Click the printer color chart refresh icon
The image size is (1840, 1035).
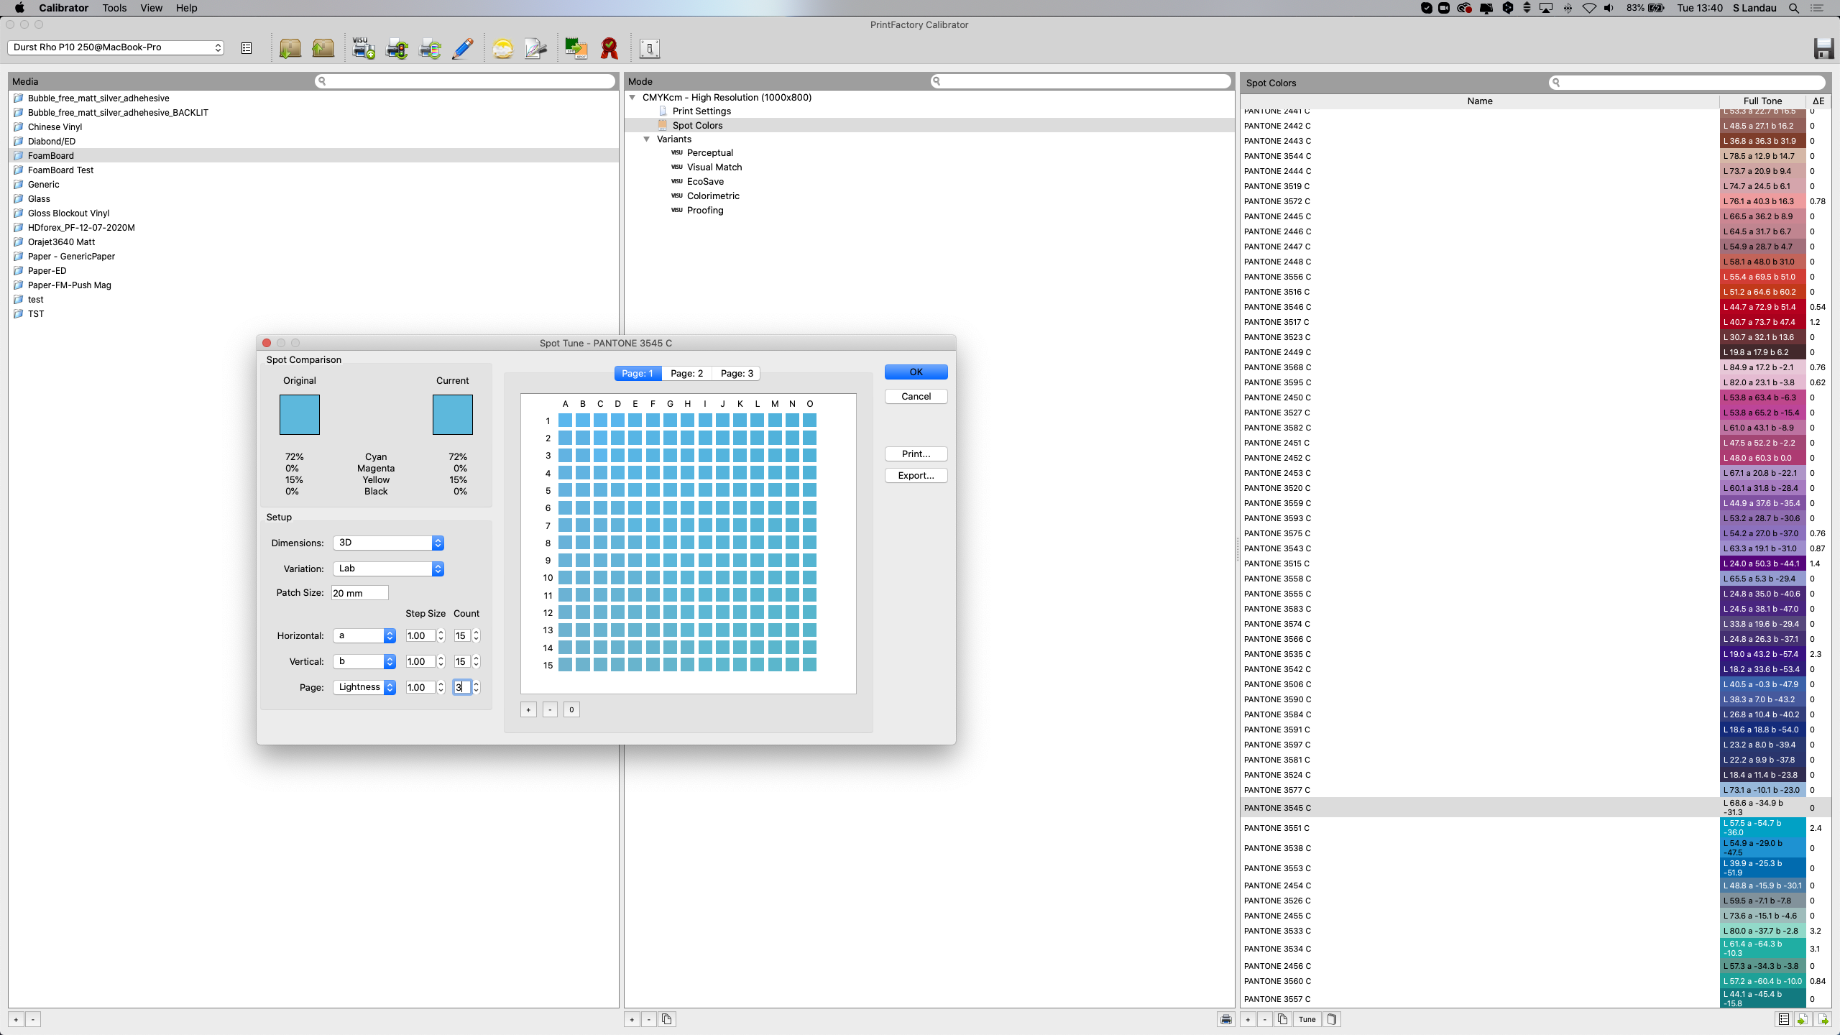(x=430, y=48)
